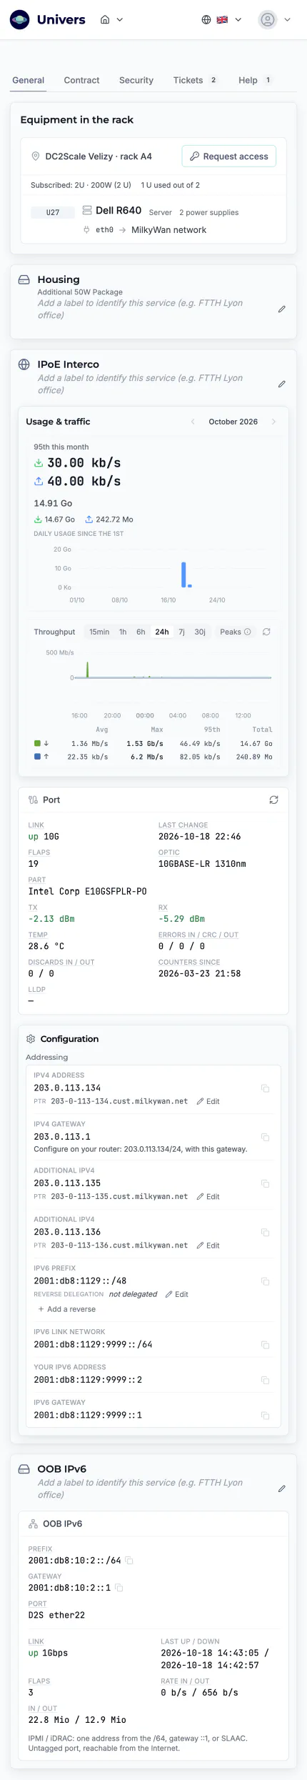
Task: Refresh the throughput graph
Action: point(266,632)
